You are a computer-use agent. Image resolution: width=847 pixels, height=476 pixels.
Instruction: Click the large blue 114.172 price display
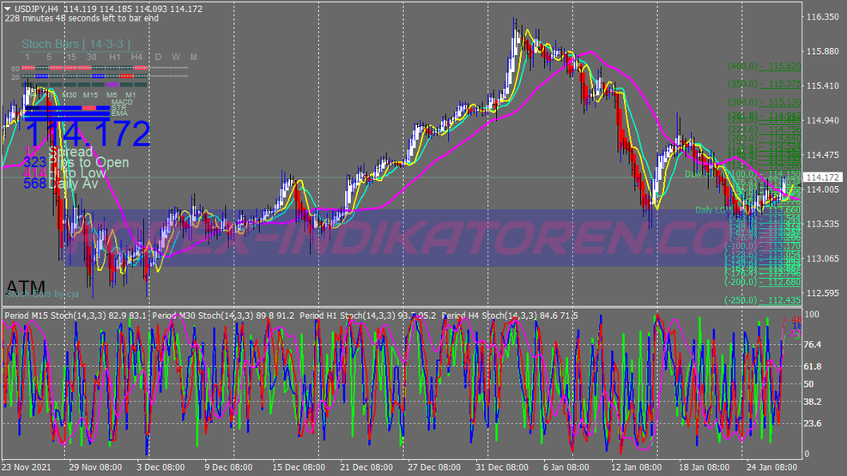(88, 133)
